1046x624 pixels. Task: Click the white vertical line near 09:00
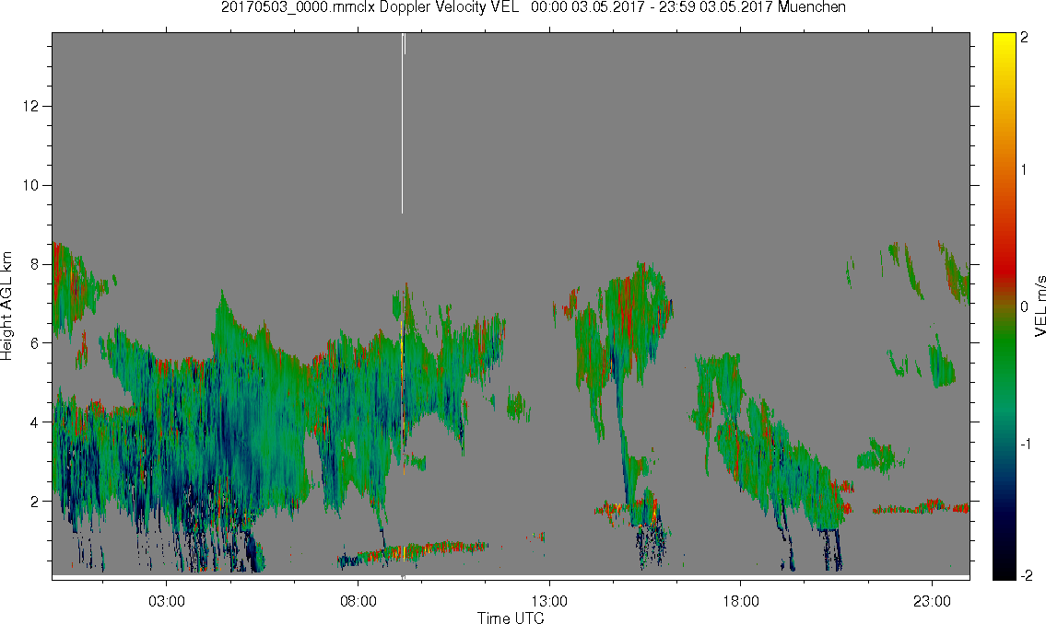tap(402, 123)
